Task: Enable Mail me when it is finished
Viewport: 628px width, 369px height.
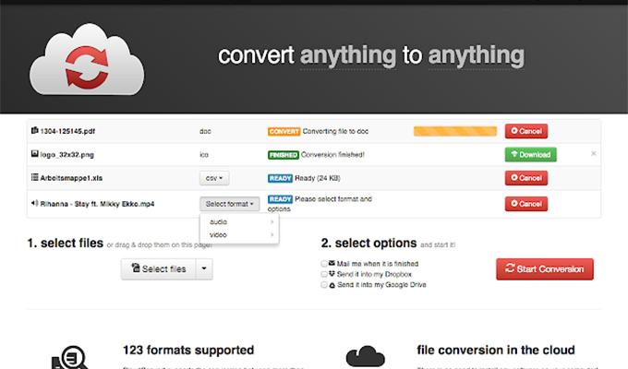Action: click(324, 264)
